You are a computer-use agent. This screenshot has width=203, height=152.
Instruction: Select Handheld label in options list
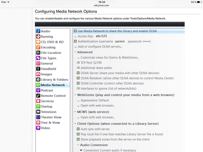[48, 69]
